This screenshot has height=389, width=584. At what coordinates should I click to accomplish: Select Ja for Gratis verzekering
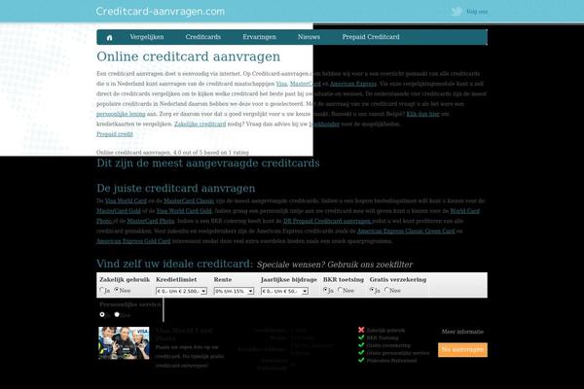tap(372, 290)
